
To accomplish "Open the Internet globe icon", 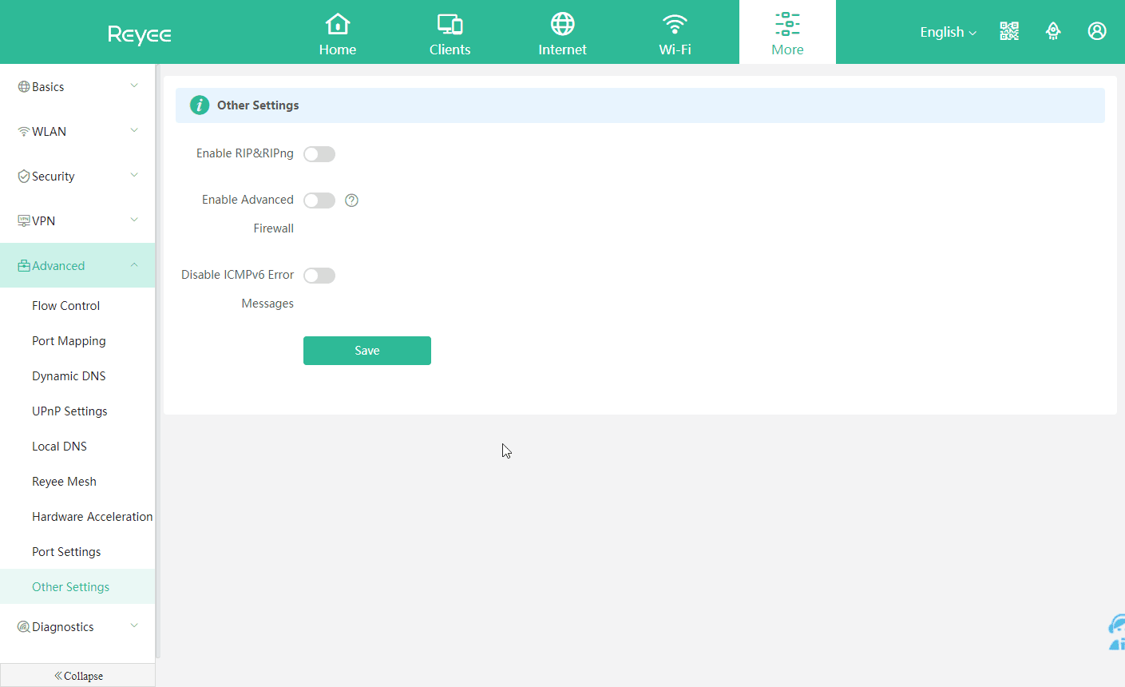I will tap(562, 24).
